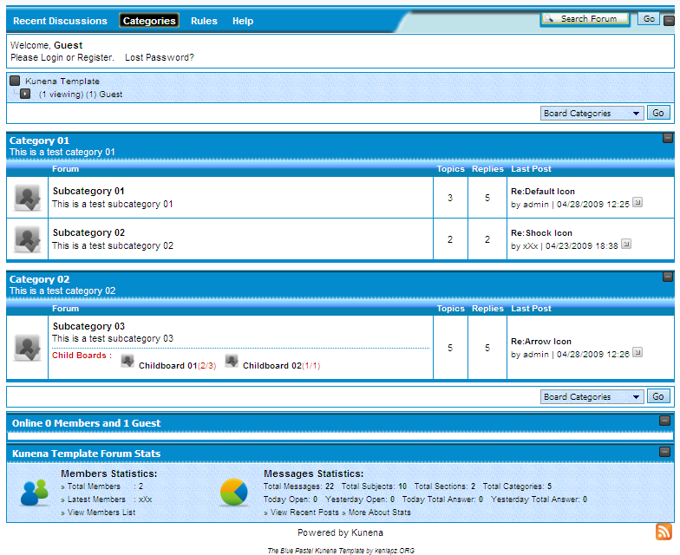Image resolution: width=680 pixels, height=555 pixels.
Task: Jump to last post of Re:Arrow Icon
Action: tap(637, 352)
